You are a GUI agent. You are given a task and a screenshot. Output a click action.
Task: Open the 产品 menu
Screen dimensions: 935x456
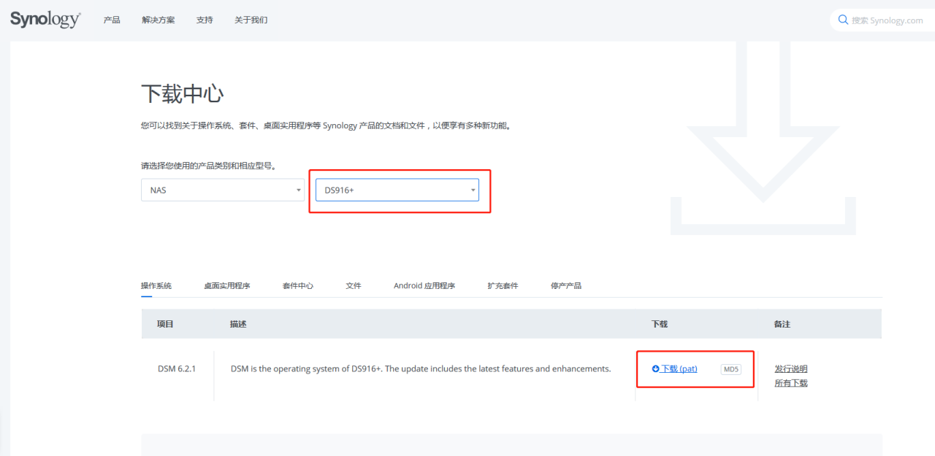[x=112, y=20]
